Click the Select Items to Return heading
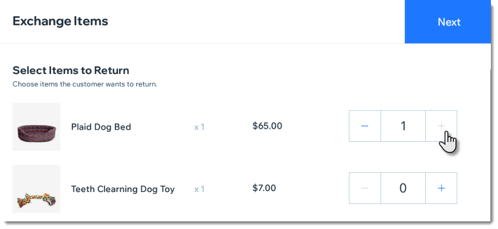This screenshot has width=498, height=229. pyautogui.click(x=71, y=70)
